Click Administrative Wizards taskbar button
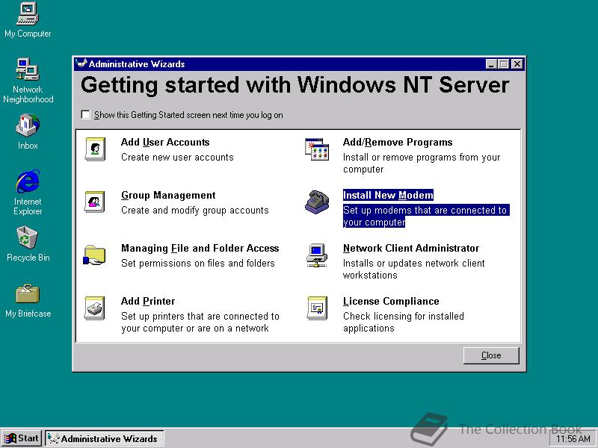598x448 pixels. [x=105, y=438]
